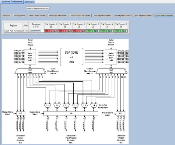The width and height of the screenshot is (175, 145).
Task: Open DSP Register Modes 2 page
Action: click(x=123, y=16)
